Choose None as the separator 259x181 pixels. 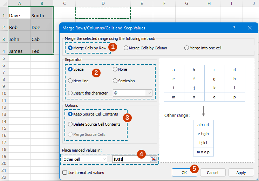click(120, 69)
